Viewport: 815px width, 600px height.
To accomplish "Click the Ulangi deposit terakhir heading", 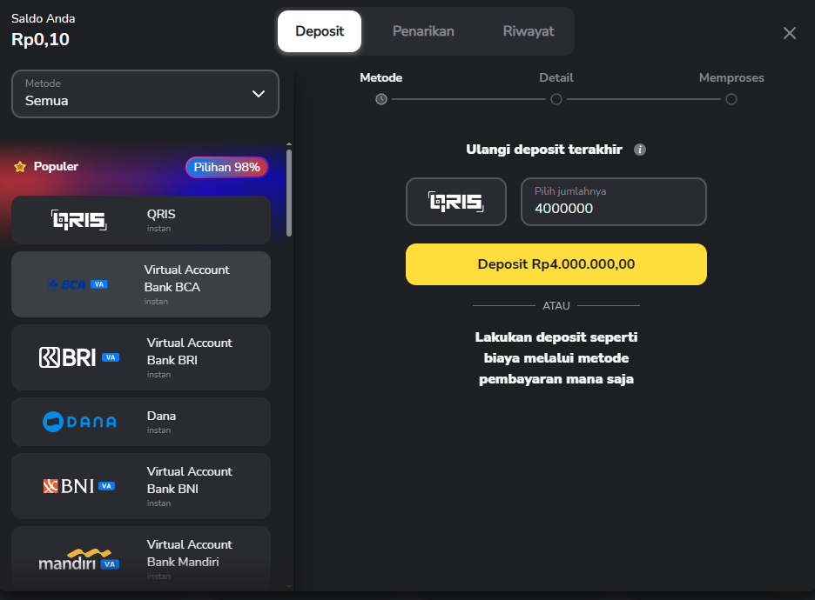I will tap(543, 150).
